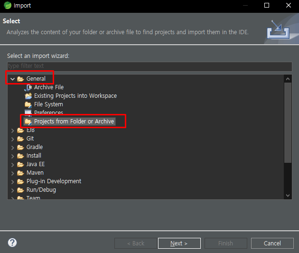
Task: Click the disabled Back button
Action: tap(136, 244)
